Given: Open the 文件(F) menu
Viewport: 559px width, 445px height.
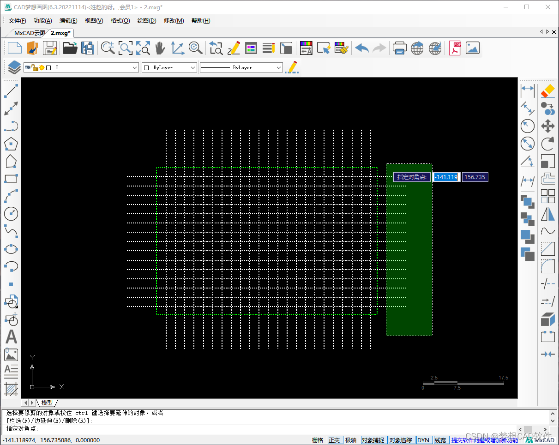Looking at the screenshot, I should [x=18, y=21].
